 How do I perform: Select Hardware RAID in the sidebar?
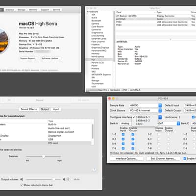(x=99, y=50)
